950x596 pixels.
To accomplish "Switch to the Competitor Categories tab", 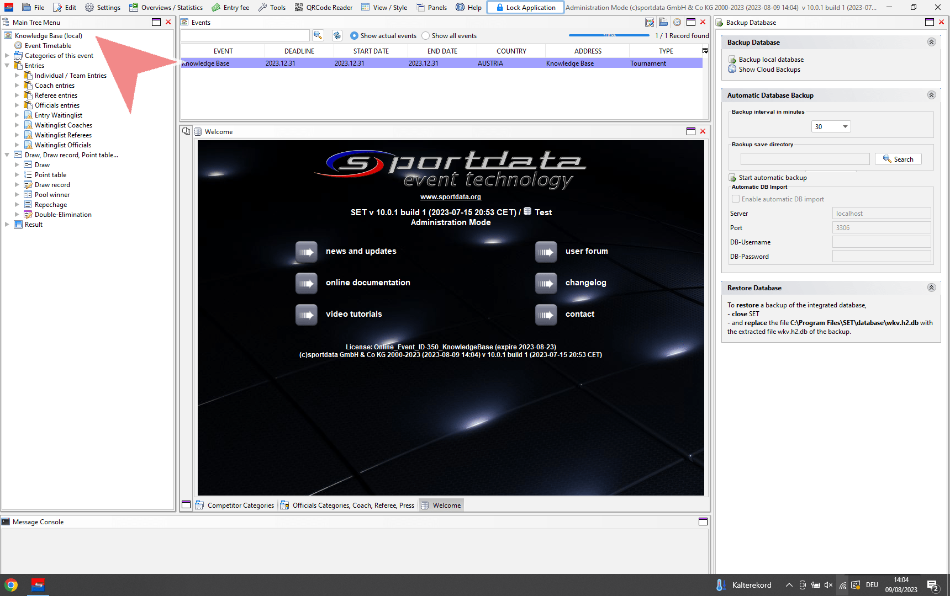I will (235, 505).
